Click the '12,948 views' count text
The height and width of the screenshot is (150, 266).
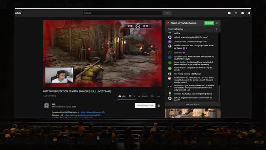pyautogui.click(x=49, y=96)
